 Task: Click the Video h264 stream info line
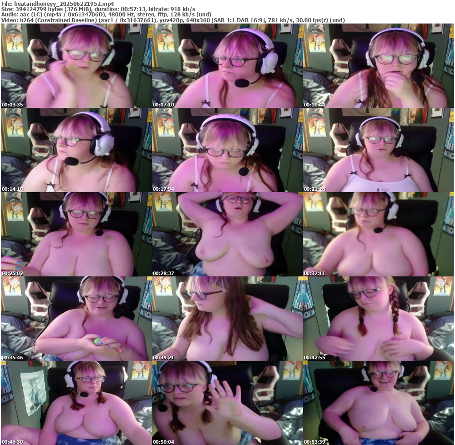click(173, 20)
